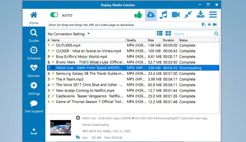The width and height of the screenshot is (246, 142).
Task: Open the Home section
Action: (x=34, y=18)
